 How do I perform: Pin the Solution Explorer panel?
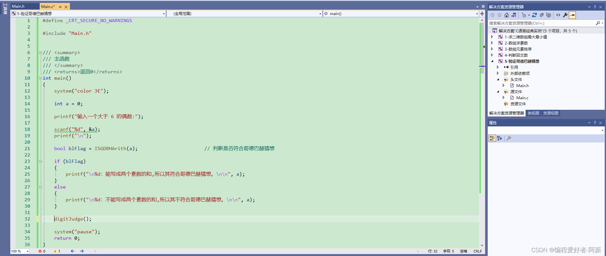click(595, 7)
